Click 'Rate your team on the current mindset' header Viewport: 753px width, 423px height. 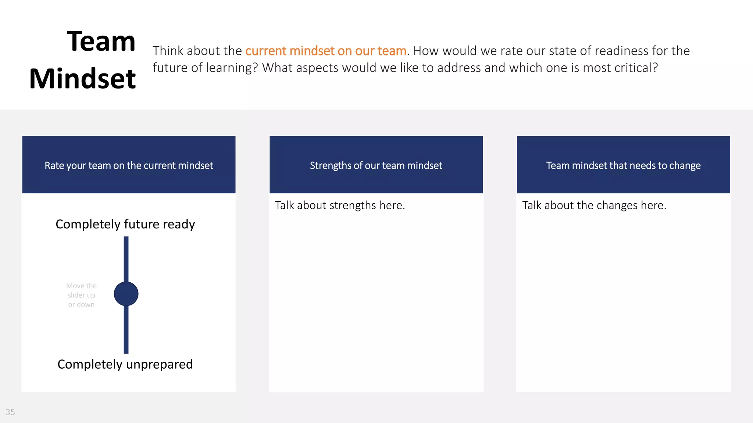click(x=129, y=165)
